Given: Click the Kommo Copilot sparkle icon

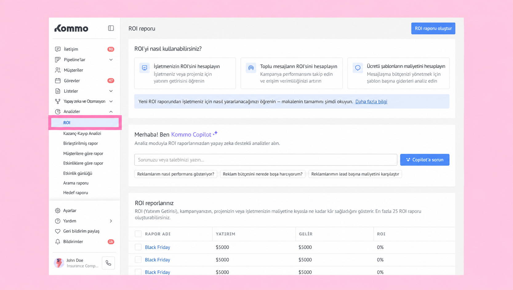Looking at the screenshot, I should 215,133.
